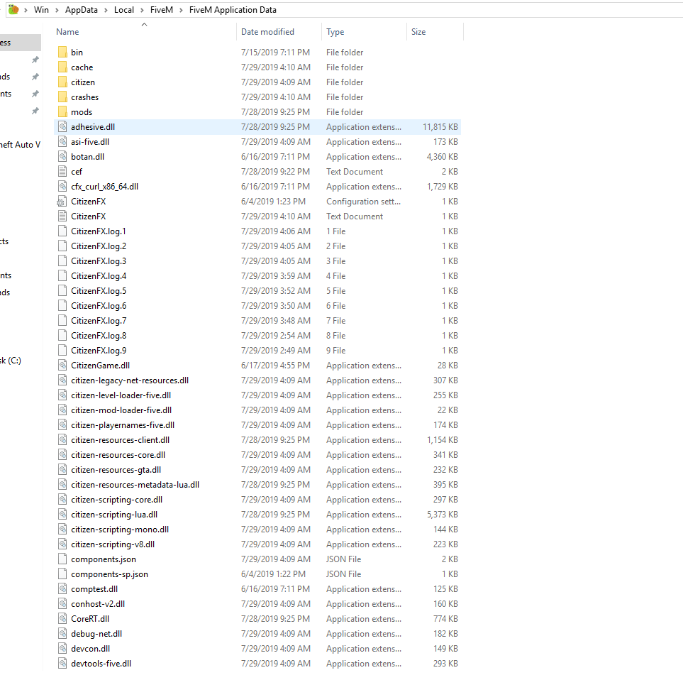Sort by Name column header

[67, 32]
